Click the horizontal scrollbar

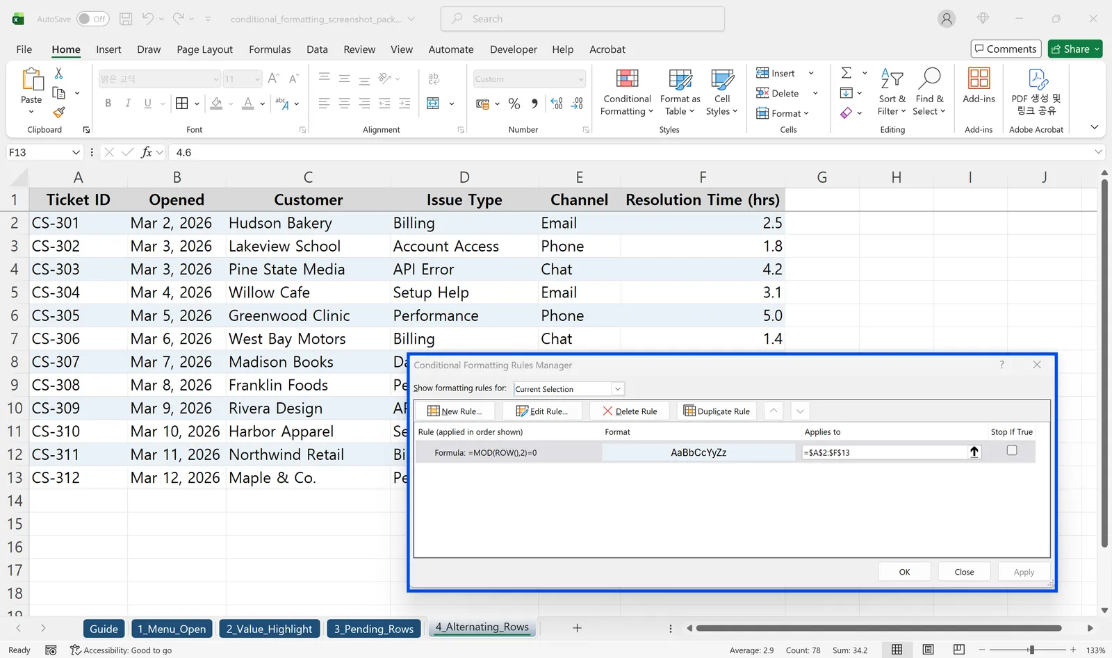[x=878, y=628]
